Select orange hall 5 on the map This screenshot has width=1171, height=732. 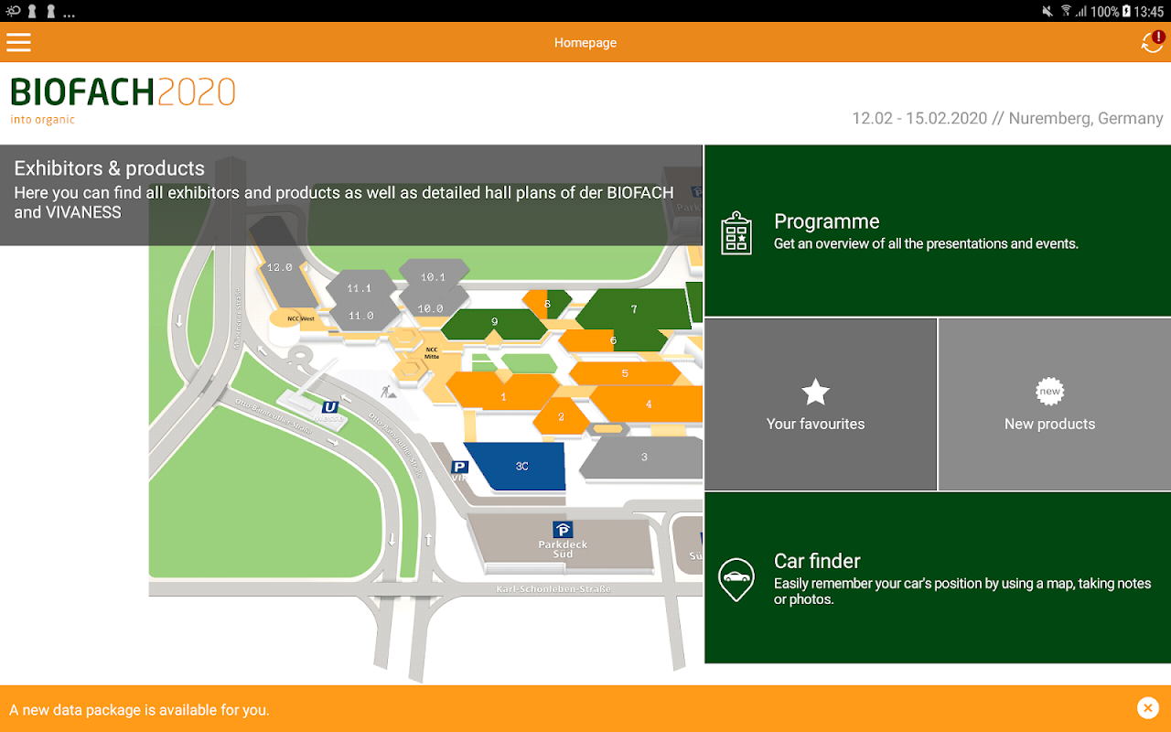click(x=625, y=373)
